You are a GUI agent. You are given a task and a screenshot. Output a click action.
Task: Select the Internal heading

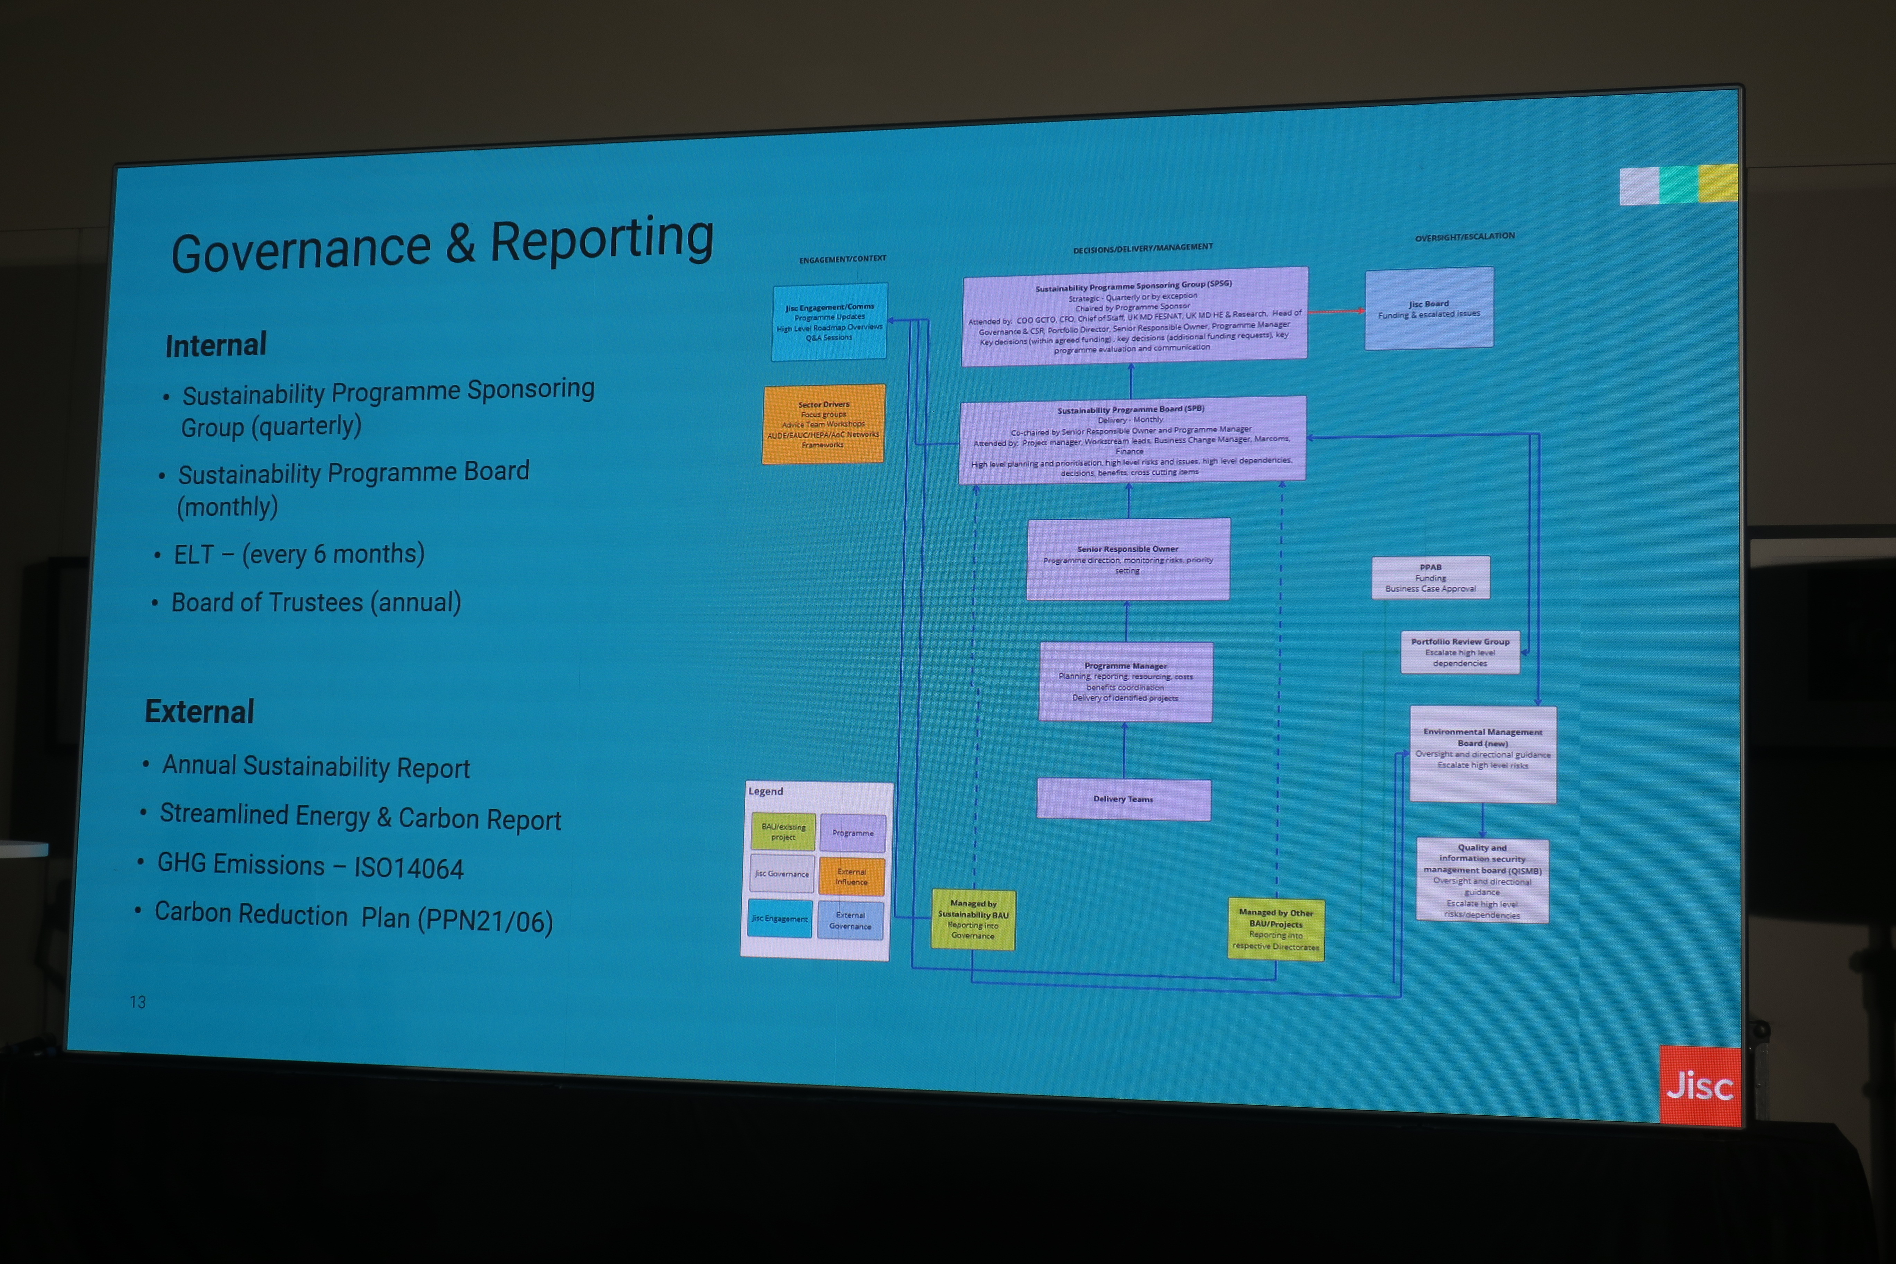[x=216, y=345]
